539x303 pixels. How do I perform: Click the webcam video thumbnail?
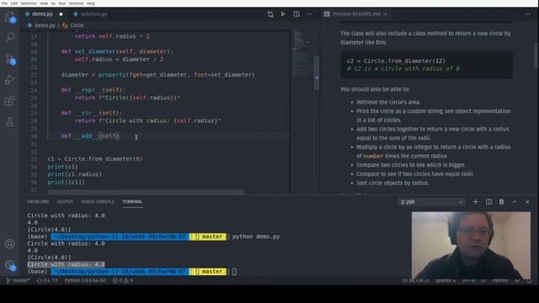(471, 245)
